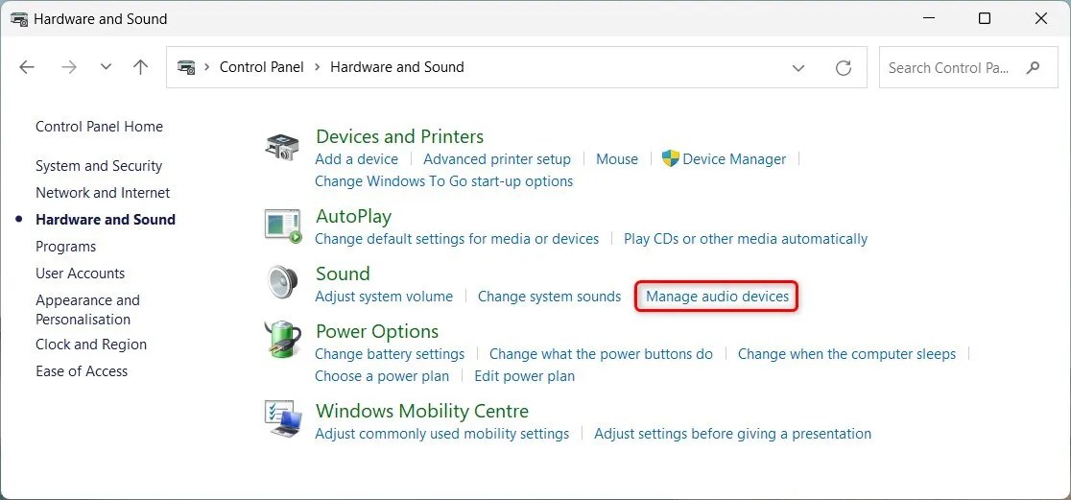Click Change Windows To Go start-up options
Image resolution: width=1071 pixels, height=500 pixels.
(x=444, y=181)
